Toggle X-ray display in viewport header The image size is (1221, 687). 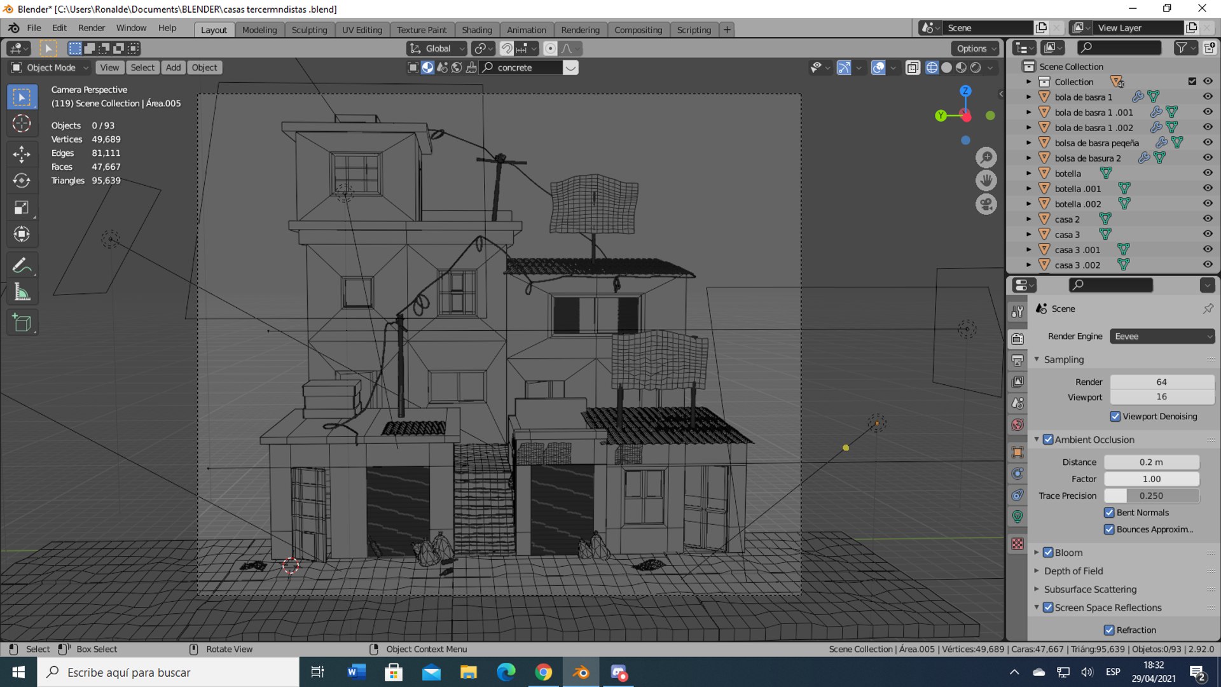coord(913,67)
